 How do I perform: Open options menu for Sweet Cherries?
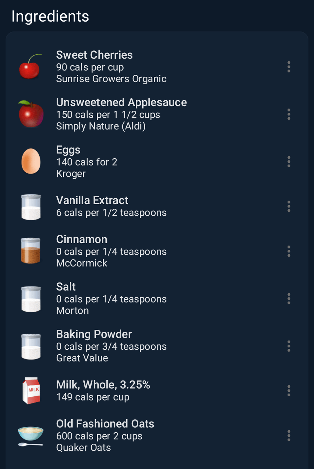tap(289, 67)
